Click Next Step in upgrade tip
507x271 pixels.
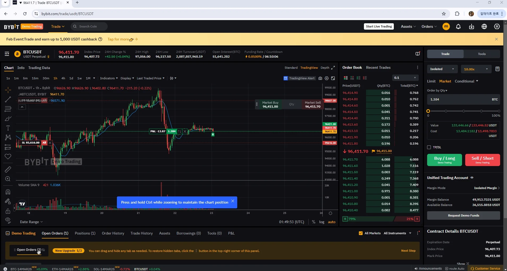408,251
